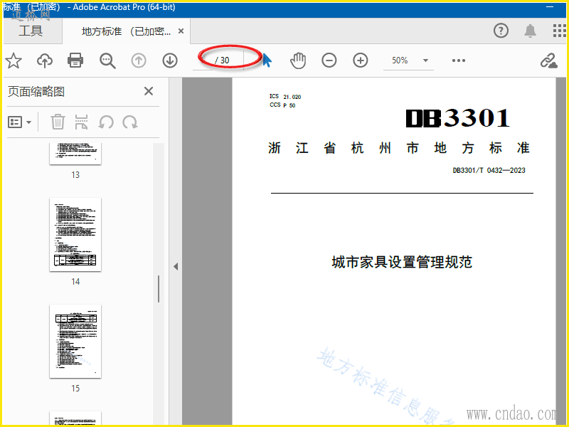Open the apps grid icon
Image resolution: width=569 pixels, height=427 pixels.
pos(559,31)
